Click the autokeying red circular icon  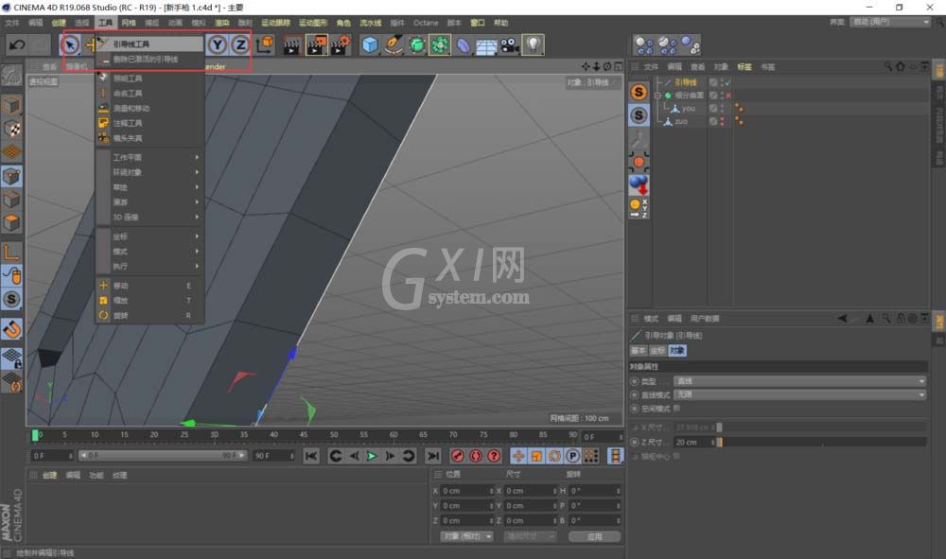pos(476,456)
